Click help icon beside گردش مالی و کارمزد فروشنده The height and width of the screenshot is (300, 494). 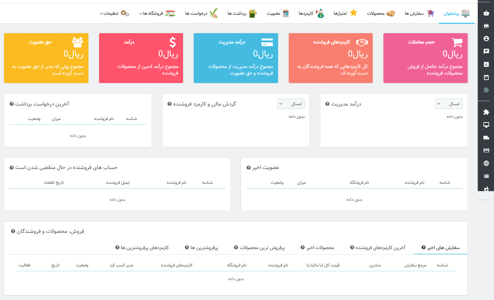tap(169, 104)
